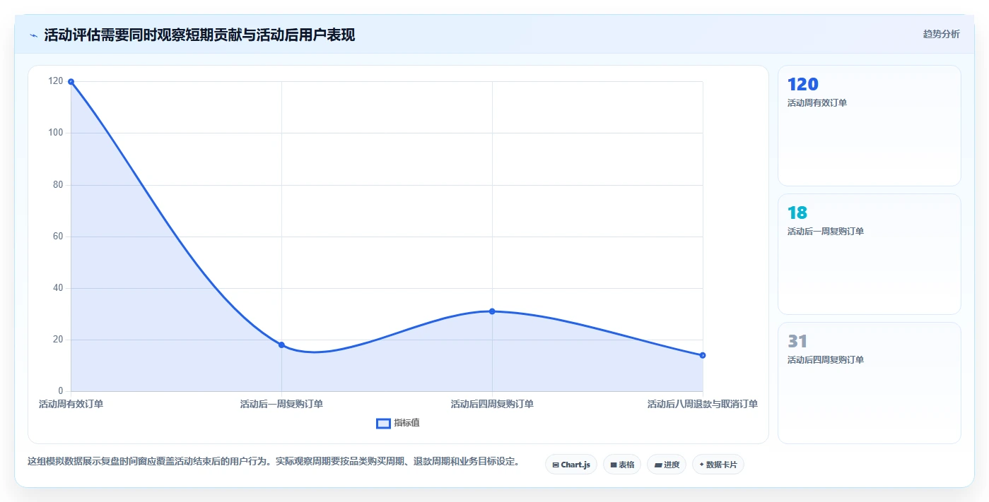Screen dimensions: 989x502
Task: Click the 活动后四周复购订单 x-axis label
Action: point(492,405)
